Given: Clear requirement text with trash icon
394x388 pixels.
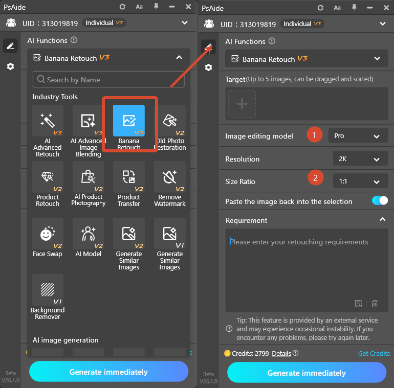Looking at the screenshot, I should coord(375,304).
